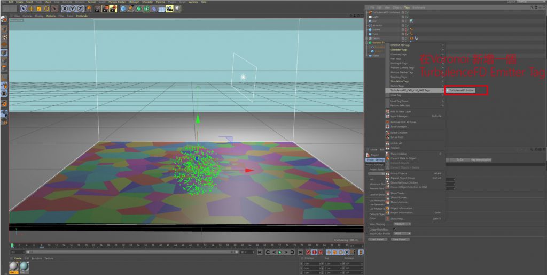Image resolution: width=547 pixels, height=275 pixels.
Task: Expand the Character Tags submenu
Action: (399, 50)
